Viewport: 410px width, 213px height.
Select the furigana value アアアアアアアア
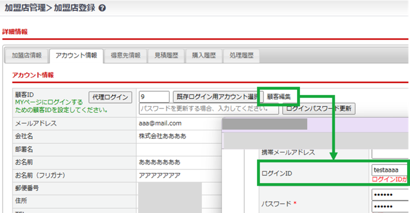click(x=160, y=175)
